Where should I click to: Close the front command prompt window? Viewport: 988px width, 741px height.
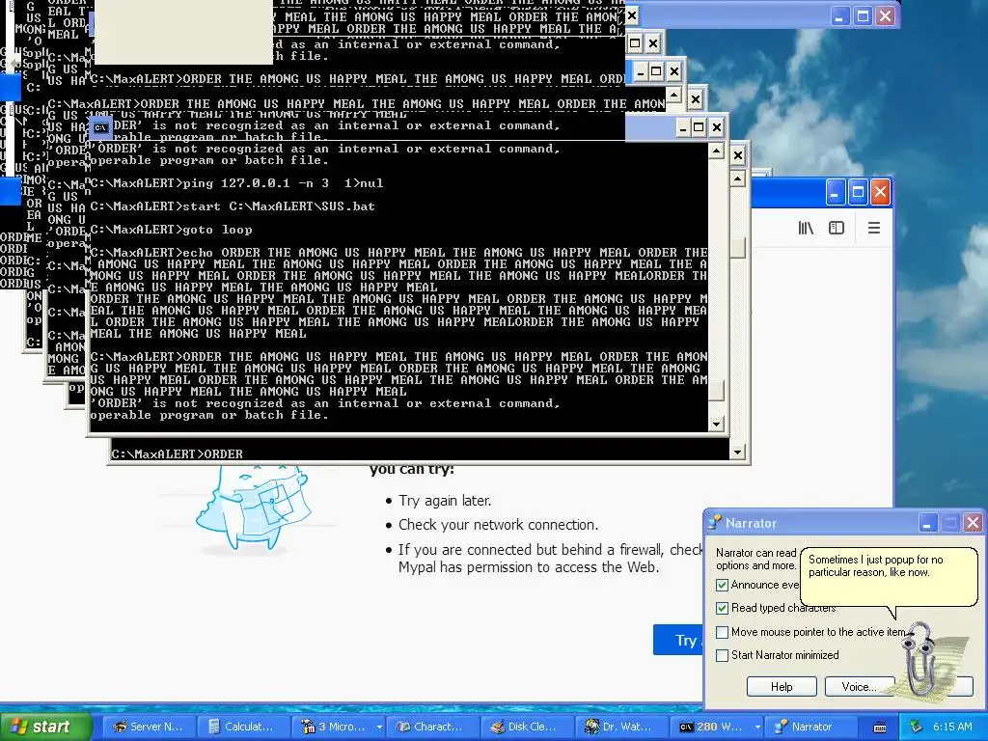(717, 128)
